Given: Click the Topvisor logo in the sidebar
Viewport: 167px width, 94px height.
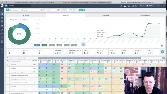Looking at the screenshot, I should [x=2, y=6].
